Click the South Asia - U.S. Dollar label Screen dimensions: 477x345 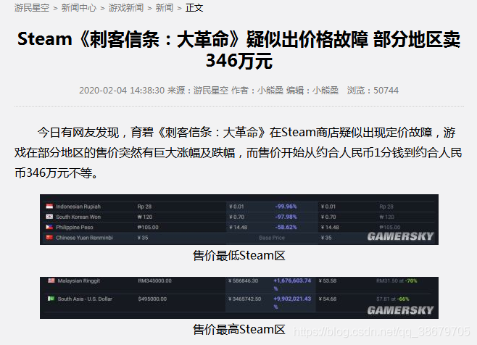click(x=85, y=299)
